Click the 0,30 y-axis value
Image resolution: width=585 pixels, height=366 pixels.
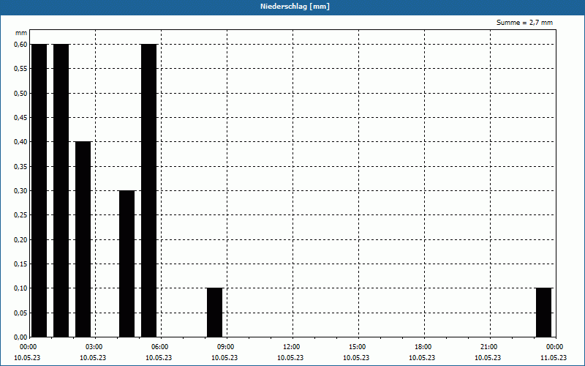click(20, 191)
